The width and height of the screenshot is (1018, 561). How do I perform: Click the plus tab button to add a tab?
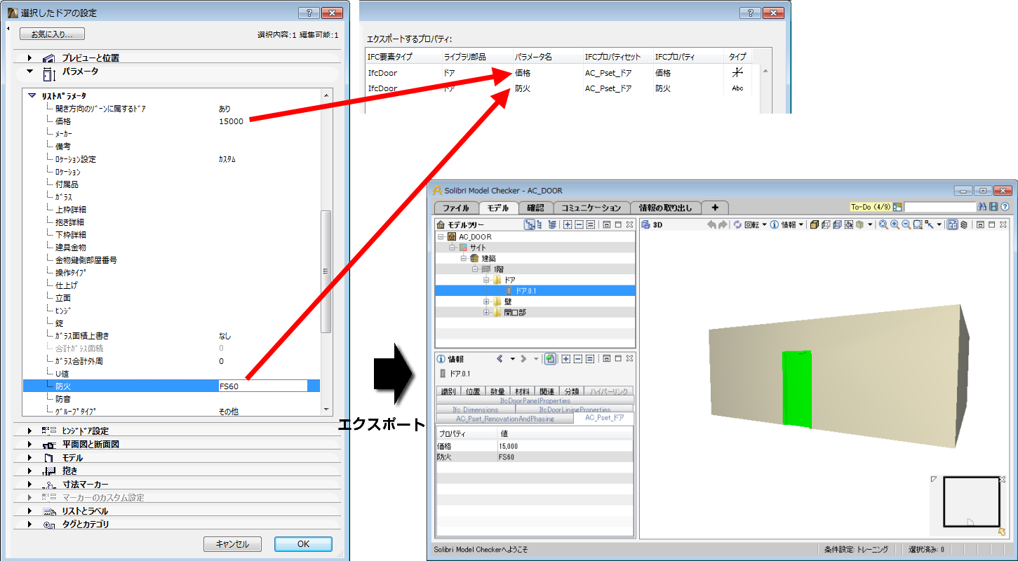715,208
